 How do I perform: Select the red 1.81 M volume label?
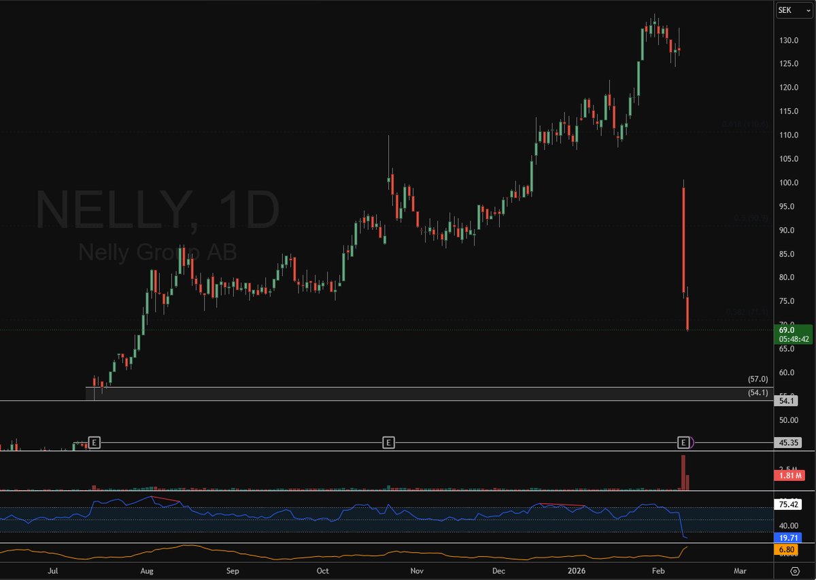coord(788,477)
